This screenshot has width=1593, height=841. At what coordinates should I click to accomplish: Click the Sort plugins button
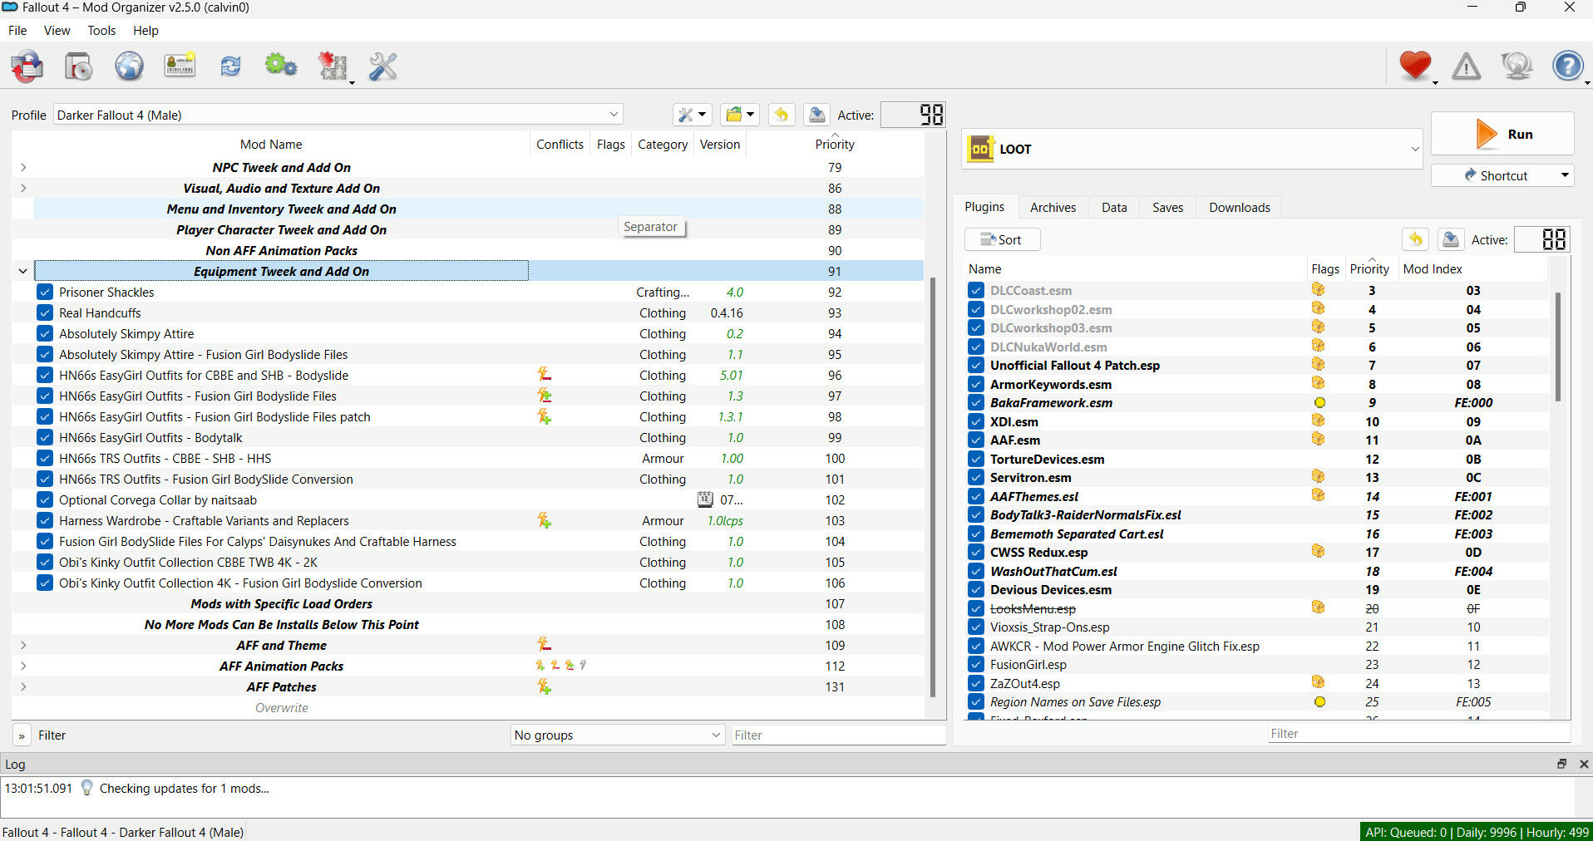[x=1002, y=239]
